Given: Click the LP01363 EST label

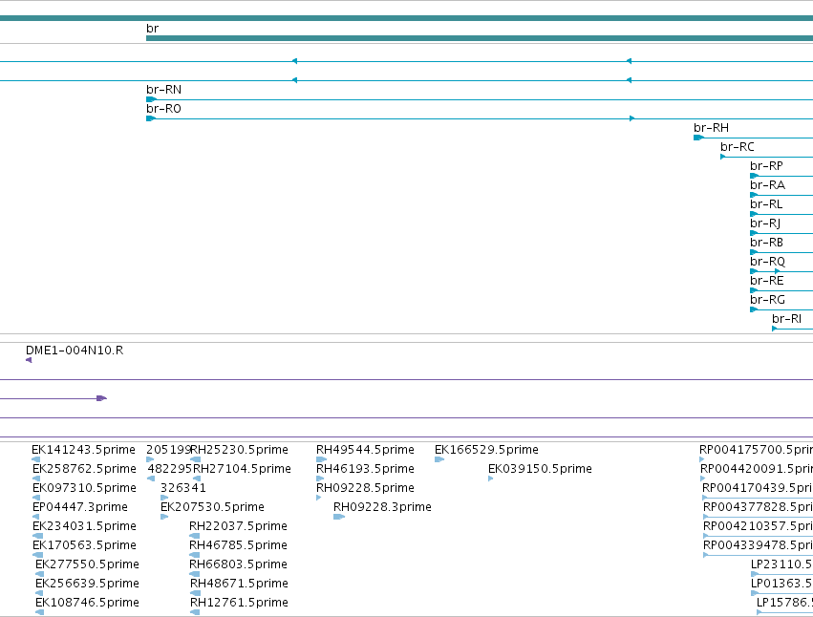Looking at the screenshot, I should click(x=781, y=585).
